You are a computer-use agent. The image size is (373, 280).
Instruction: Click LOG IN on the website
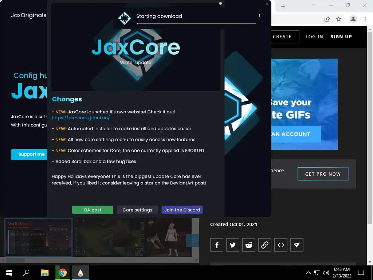pos(314,37)
